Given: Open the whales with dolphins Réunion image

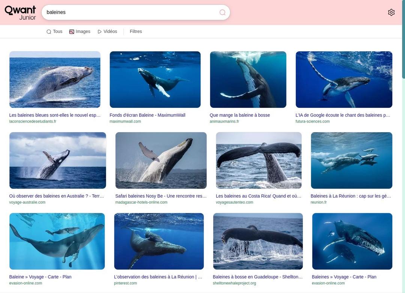Looking at the screenshot, I should 351,160.
